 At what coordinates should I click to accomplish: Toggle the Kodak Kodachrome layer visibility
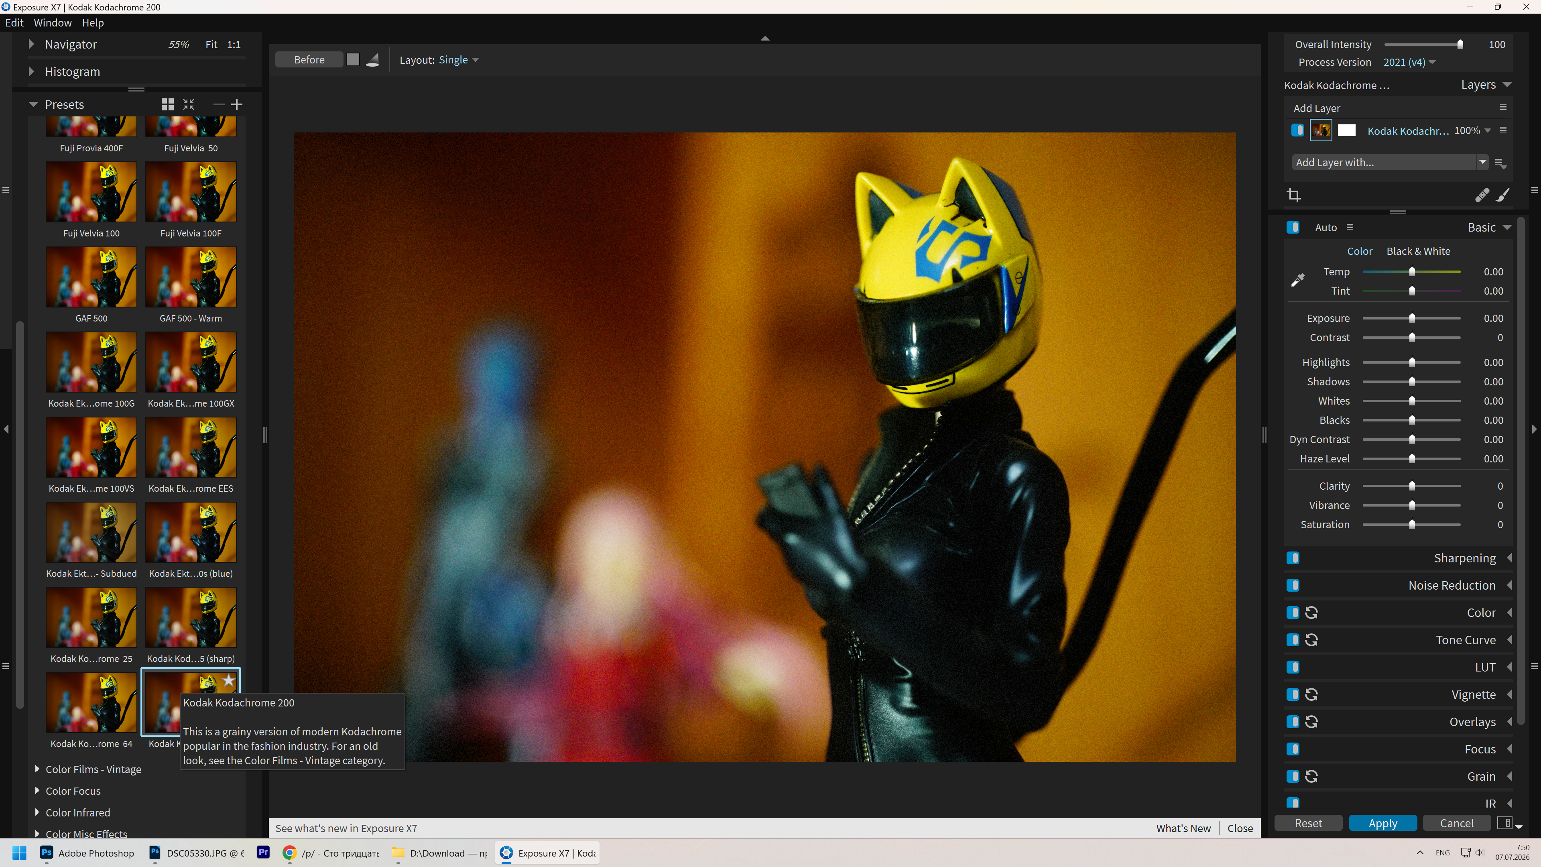point(1297,130)
